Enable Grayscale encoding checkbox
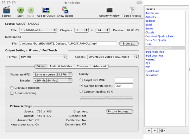The height and width of the screenshot is (139, 190). pyautogui.click(x=12, y=88)
